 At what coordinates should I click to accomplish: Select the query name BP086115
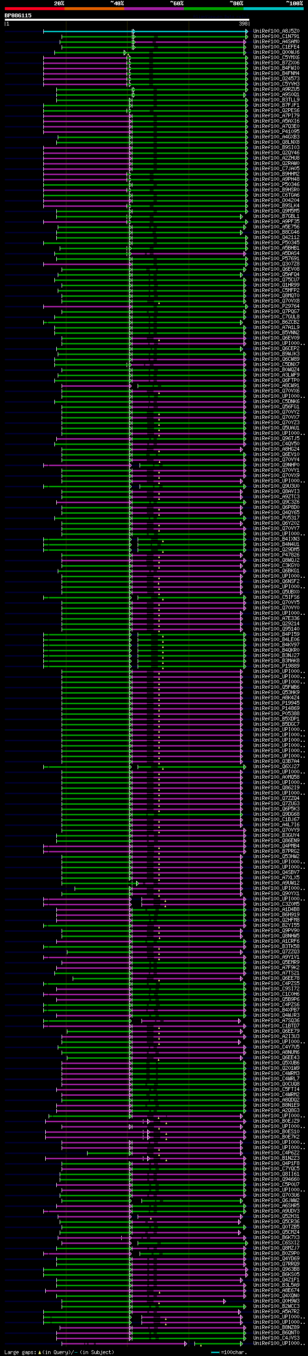pos(18,15)
